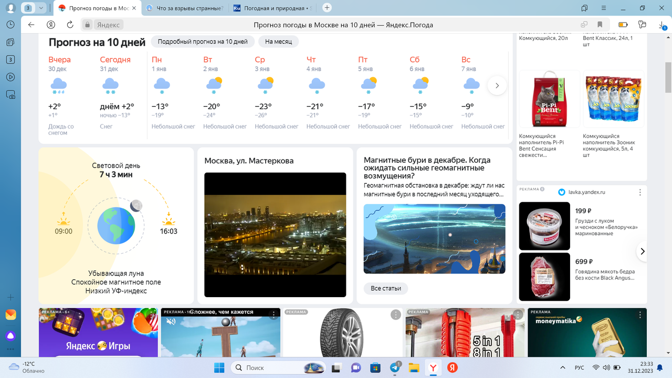The height and width of the screenshot is (378, 672).
Task: Switch input language 'РУС' in tray
Action: pos(580,367)
